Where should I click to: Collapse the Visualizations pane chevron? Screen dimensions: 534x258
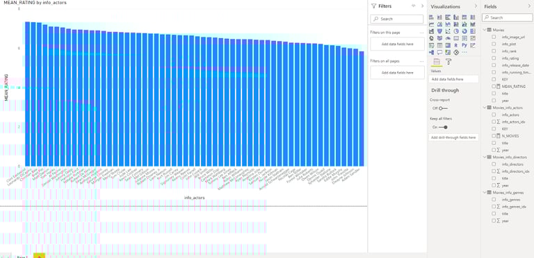[x=476, y=6]
